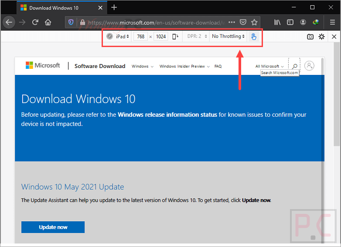Viewport: 341px width, 247px height.
Task: Click the address bar URL
Action: click(x=156, y=23)
